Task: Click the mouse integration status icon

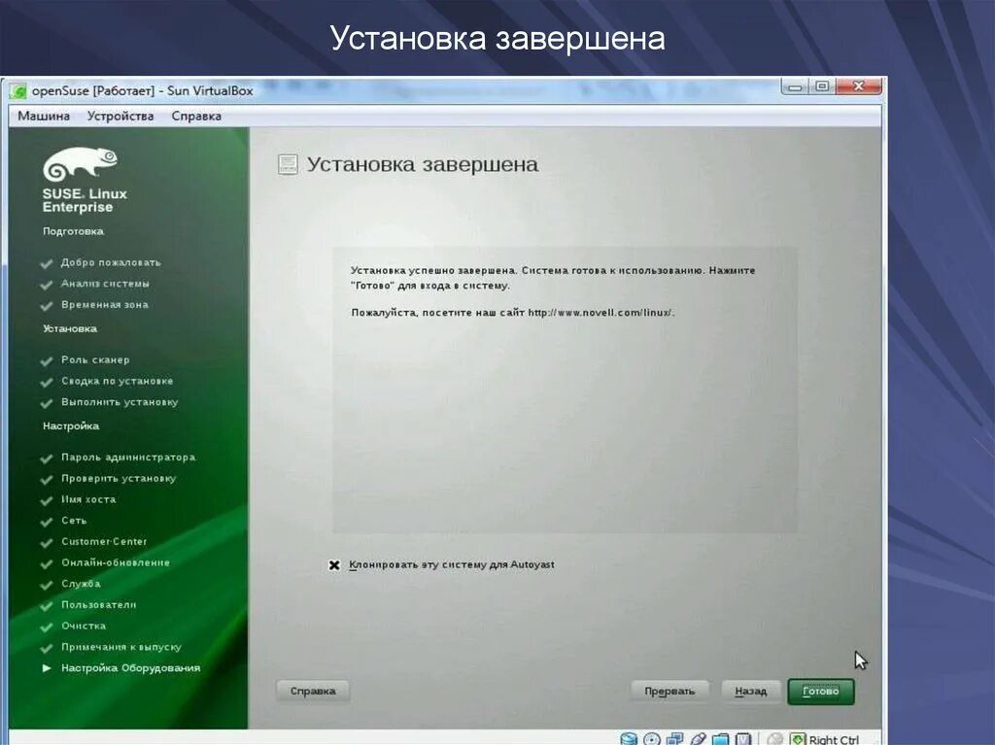Action: coord(774,739)
